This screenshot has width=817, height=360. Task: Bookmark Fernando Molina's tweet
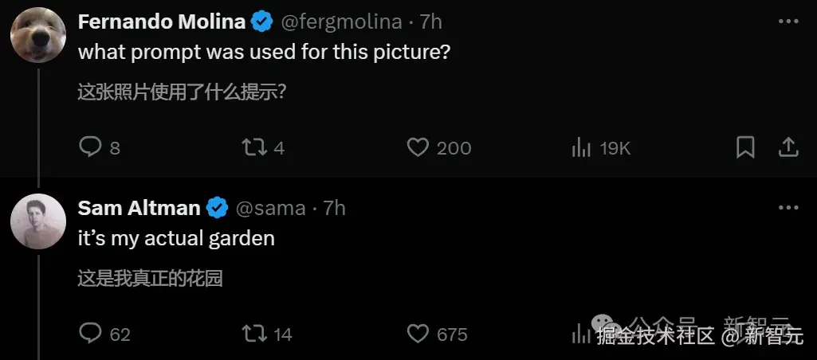point(745,147)
